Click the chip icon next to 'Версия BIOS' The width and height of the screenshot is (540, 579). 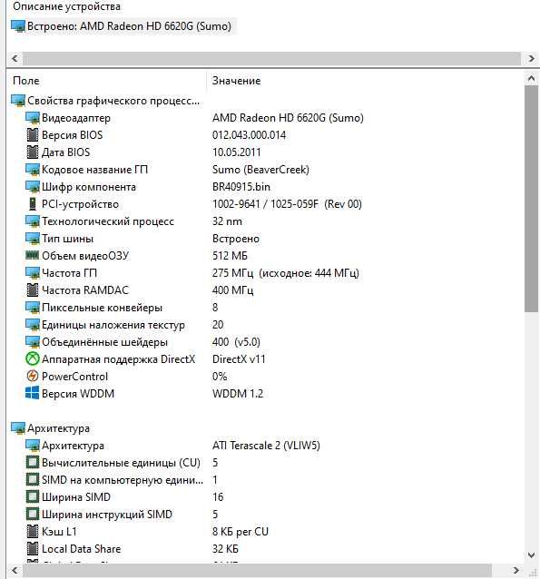(x=33, y=135)
